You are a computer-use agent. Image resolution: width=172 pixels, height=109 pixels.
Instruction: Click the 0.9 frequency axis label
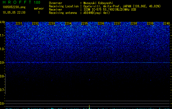coord(2,63)
